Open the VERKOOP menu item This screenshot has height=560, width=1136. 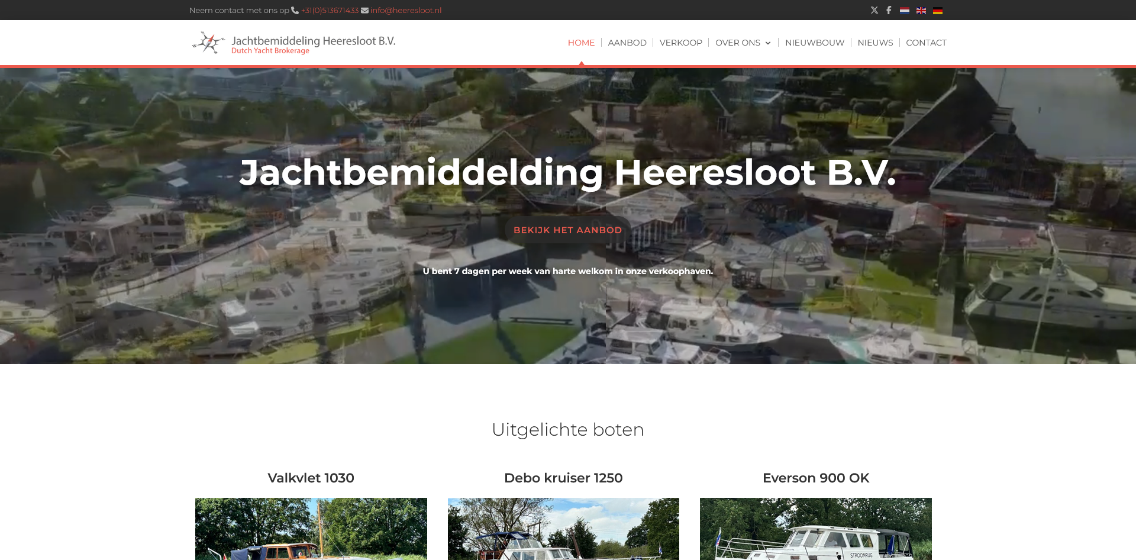[x=681, y=43]
